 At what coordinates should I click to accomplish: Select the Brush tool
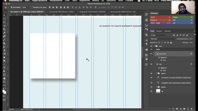4,40
